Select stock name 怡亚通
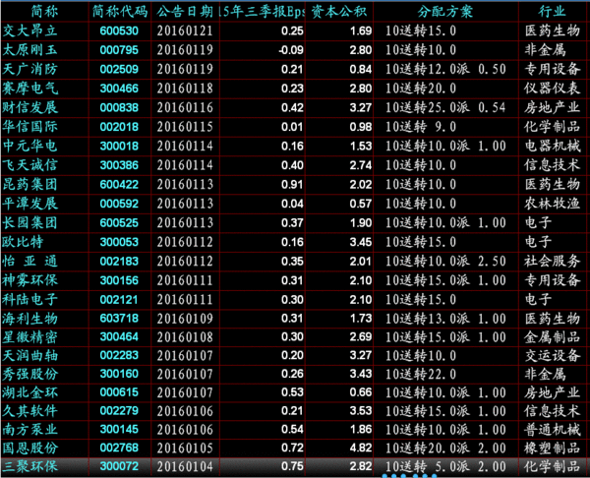 29,262
